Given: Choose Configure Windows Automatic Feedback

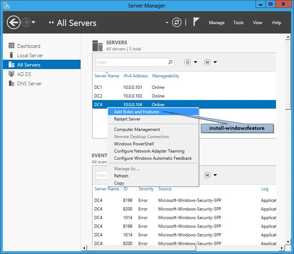Looking at the screenshot, I should click(x=153, y=158).
